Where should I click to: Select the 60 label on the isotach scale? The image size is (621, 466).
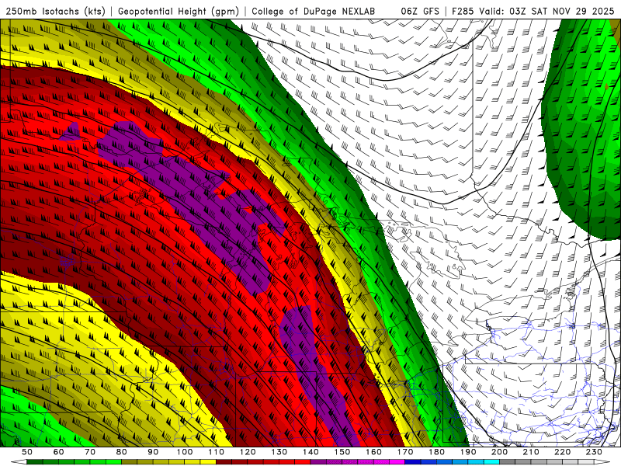click(x=58, y=452)
